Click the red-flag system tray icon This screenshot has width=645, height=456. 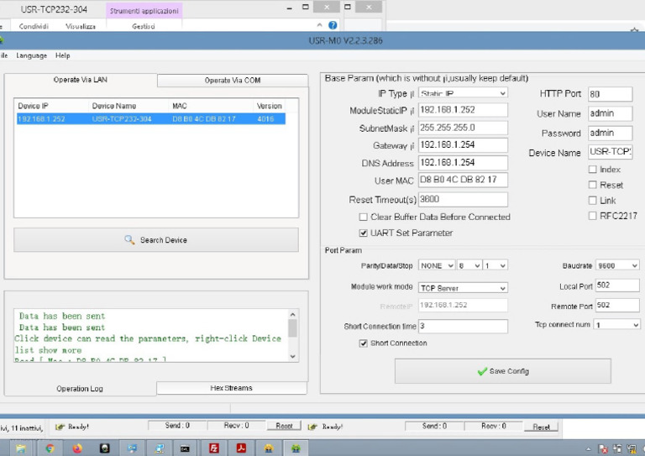(603, 448)
